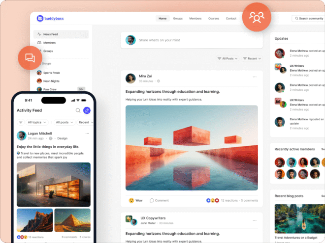Click the first recently active member avatar
The image size is (325, 243).
click(280, 162)
